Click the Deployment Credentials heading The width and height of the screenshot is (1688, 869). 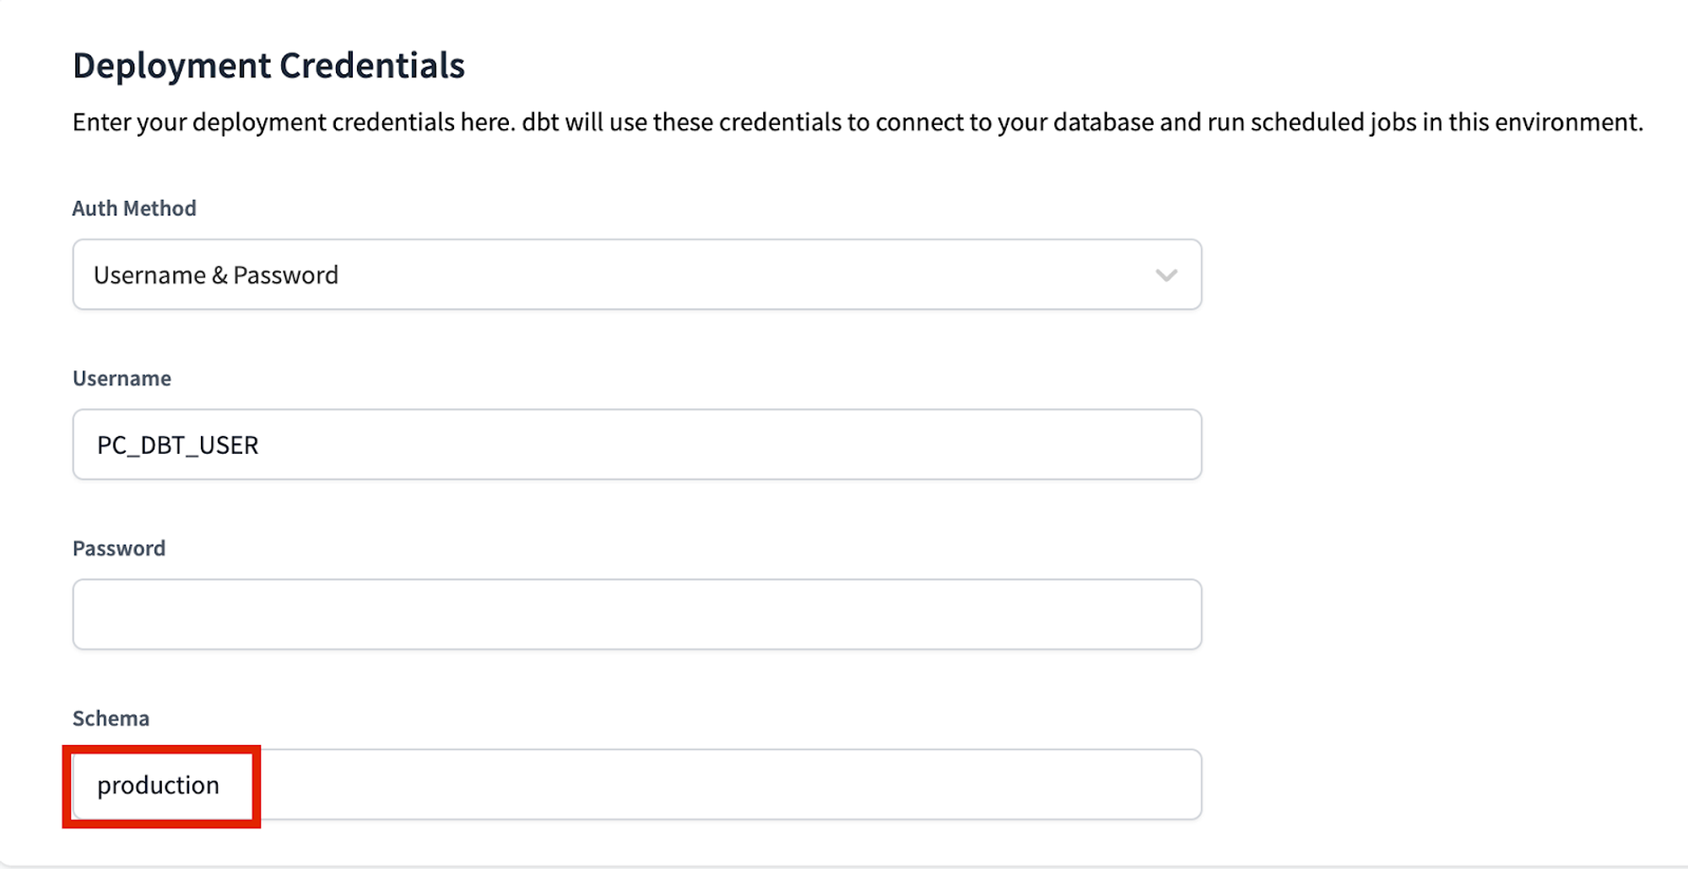tap(268, 64)
